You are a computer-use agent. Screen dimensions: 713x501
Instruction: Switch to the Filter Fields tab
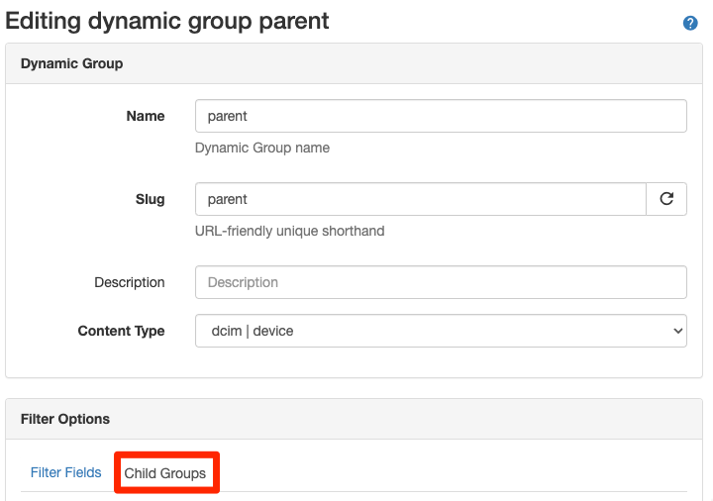coord(66,472)
